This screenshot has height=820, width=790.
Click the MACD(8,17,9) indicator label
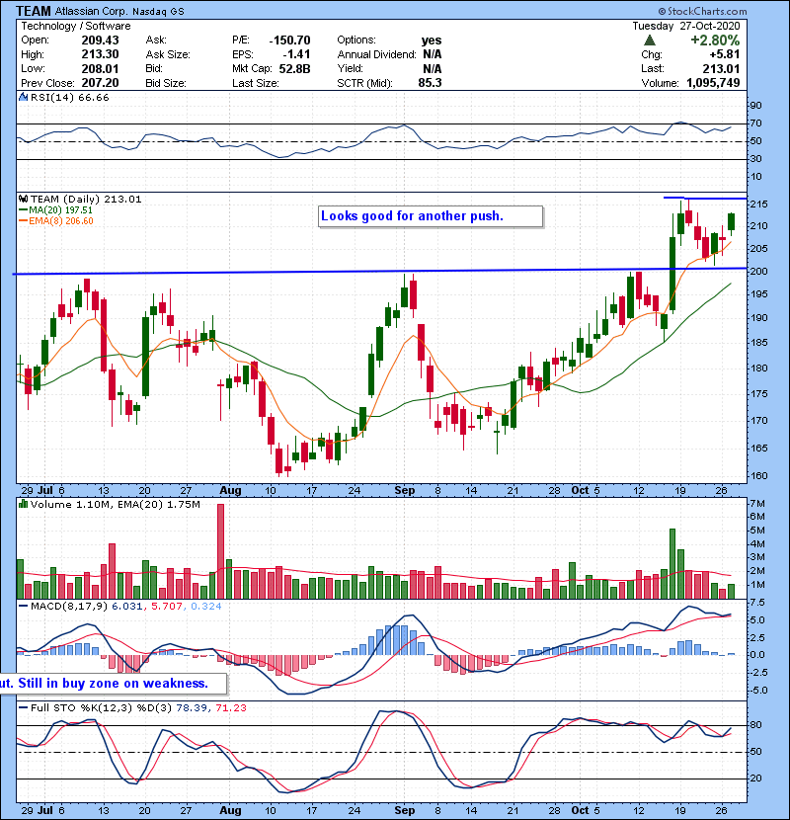[69, 607]
